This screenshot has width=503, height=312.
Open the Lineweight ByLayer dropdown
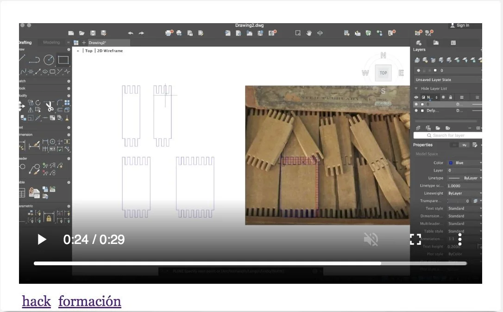tap(465, 193)
